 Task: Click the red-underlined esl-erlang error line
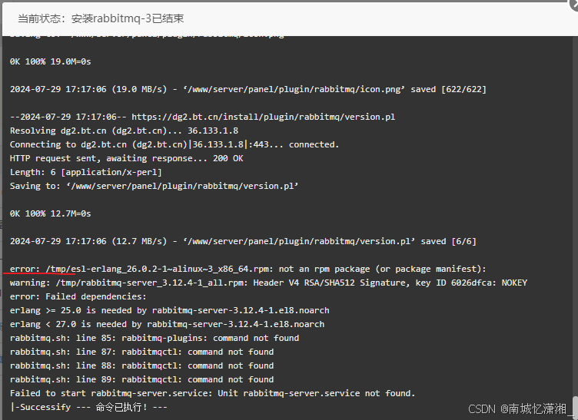pyautogui.click(x=247, y=269)
